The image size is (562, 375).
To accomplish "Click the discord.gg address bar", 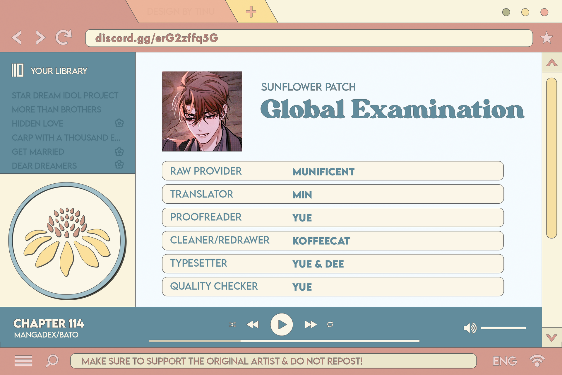I will [309, 38].
